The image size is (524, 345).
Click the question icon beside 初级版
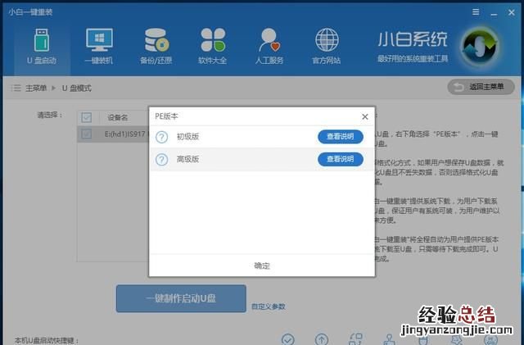pyautogui.click(x=162, y=137)
